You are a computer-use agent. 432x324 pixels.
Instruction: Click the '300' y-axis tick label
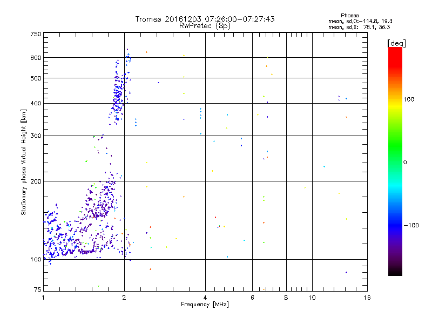point(36,136)
